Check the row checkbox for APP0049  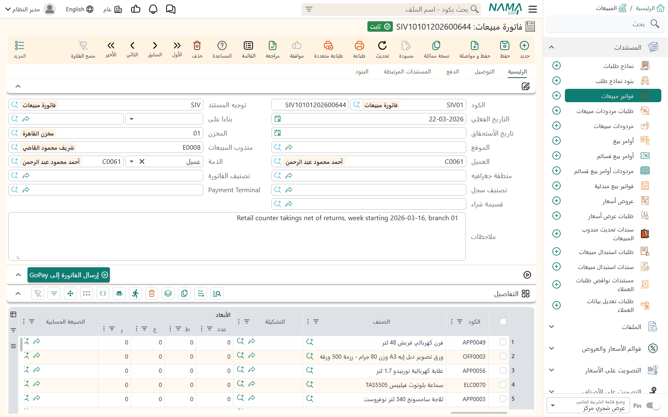pyautogui.click(x=503, y=342)
